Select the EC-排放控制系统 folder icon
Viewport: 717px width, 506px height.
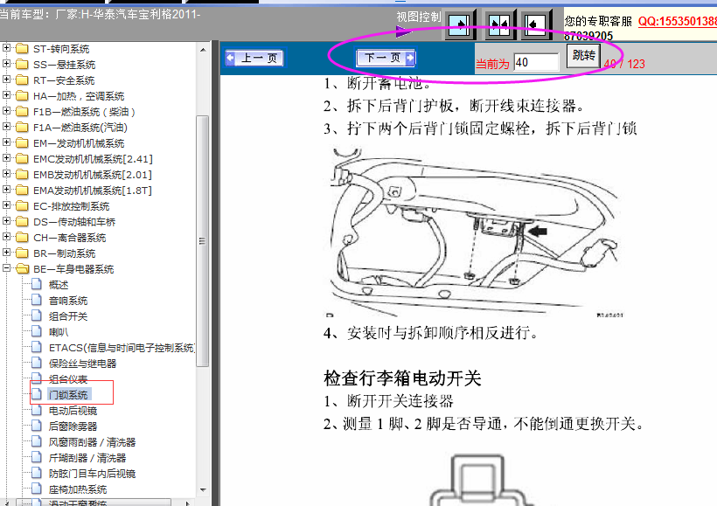pos(22,205)
